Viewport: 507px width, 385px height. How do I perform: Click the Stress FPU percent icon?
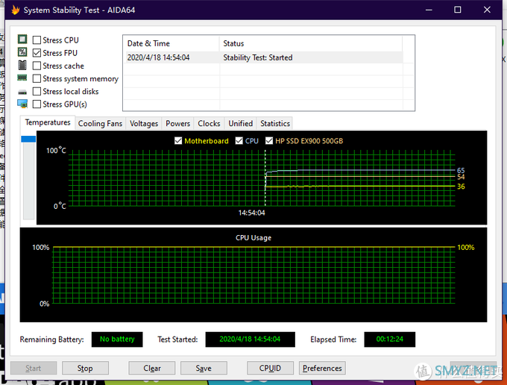click(x=22, y=52)
